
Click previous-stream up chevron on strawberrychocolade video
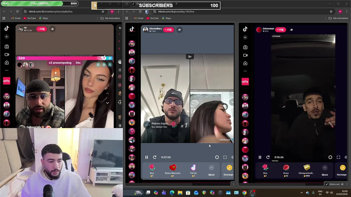click(107, 94)
